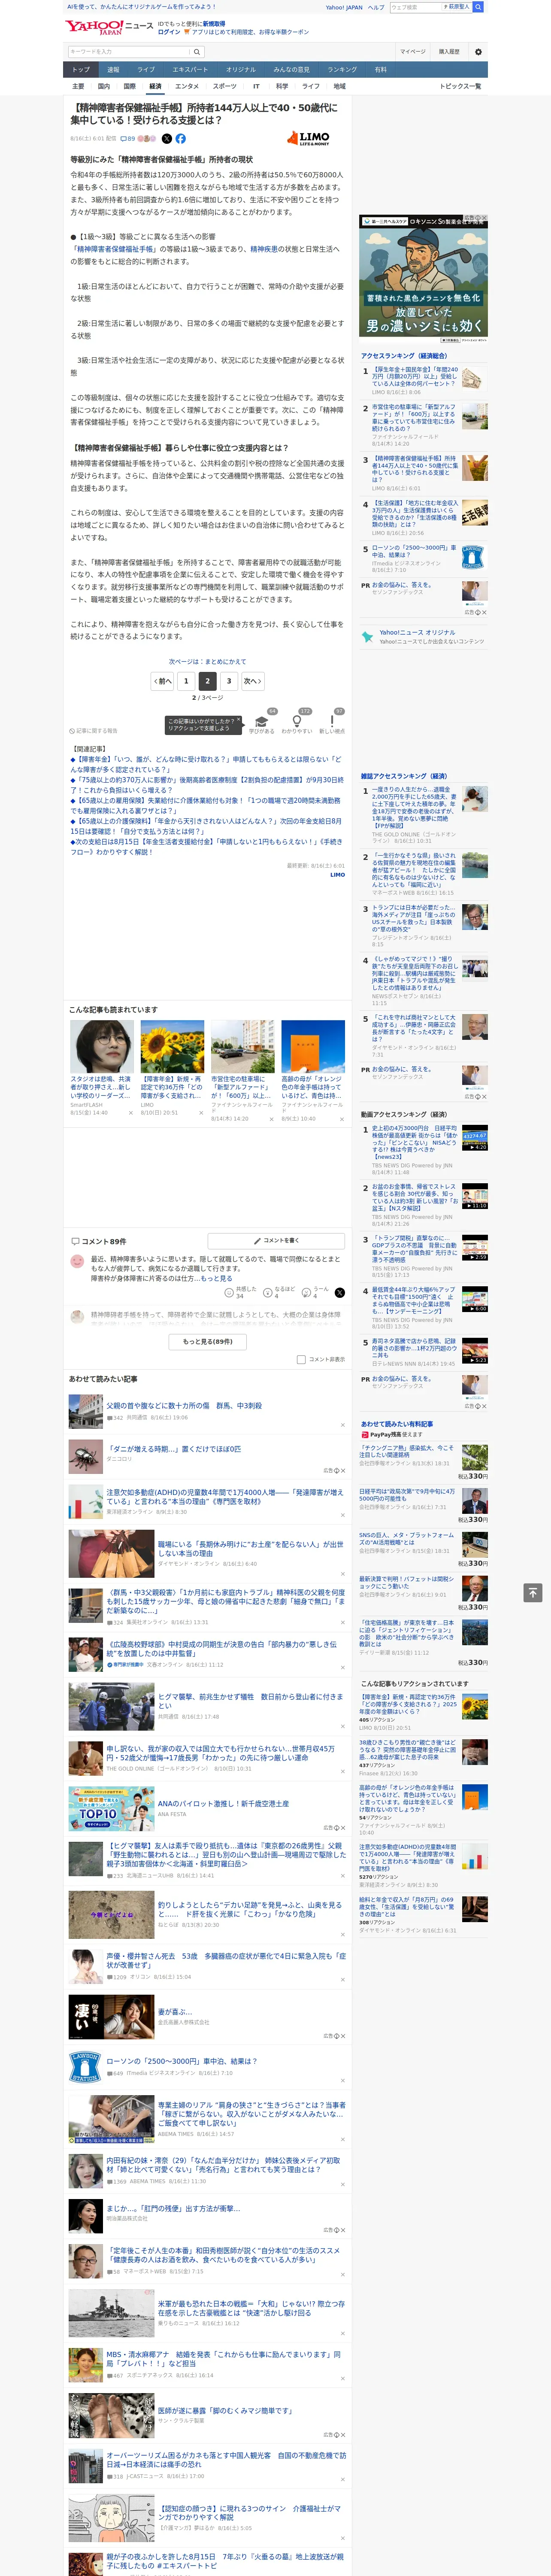Open the Yahoo! JAPAN ニュース logo home
The width and height of the screenshot is (551, 2576).
coord(109,27)
